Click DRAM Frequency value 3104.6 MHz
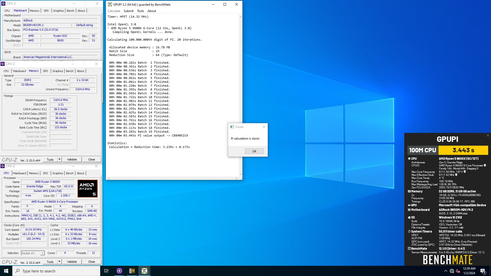 pyautogui.click(x=61, y=100)
